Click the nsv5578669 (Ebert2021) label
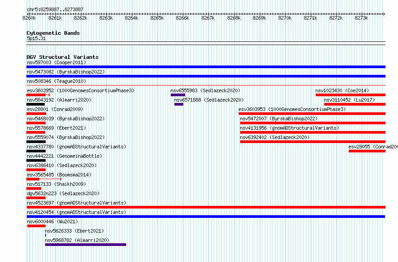 click(56, 128)
